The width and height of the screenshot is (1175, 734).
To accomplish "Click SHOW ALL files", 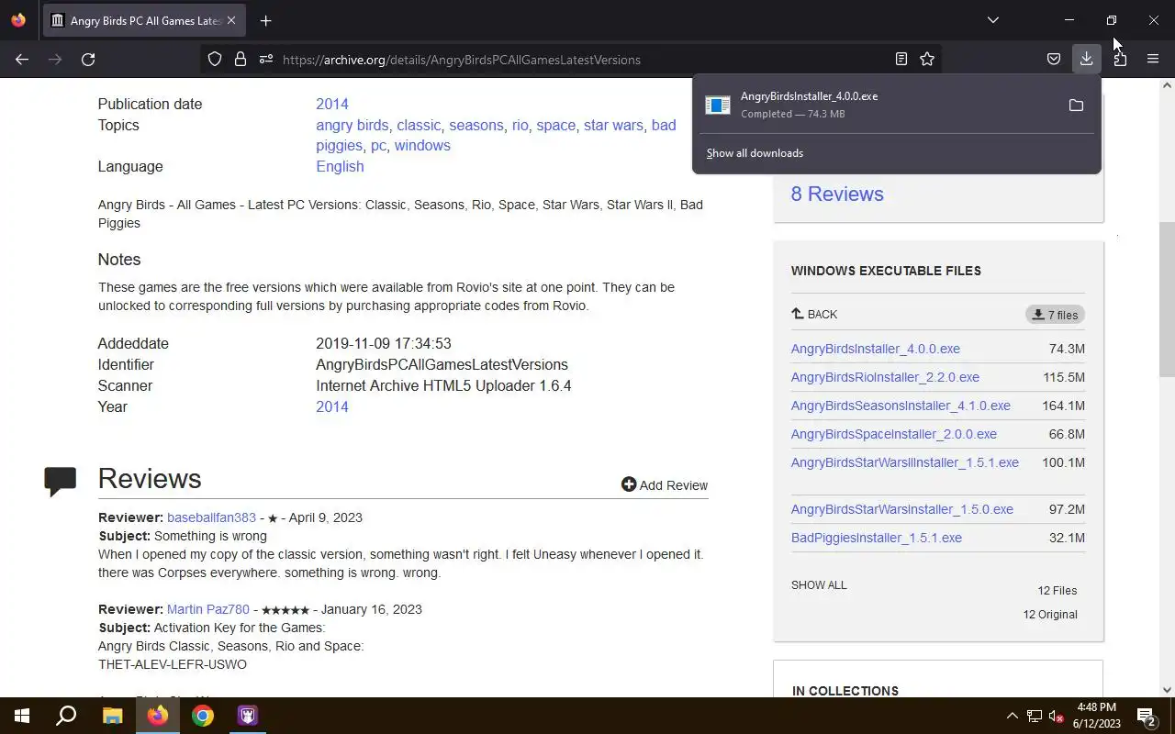I will tap(819, 584).
